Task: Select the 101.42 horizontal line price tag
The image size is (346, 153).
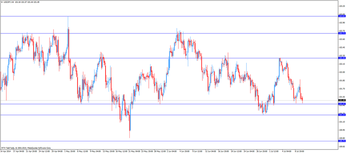Action: click(x=342, y=104)
